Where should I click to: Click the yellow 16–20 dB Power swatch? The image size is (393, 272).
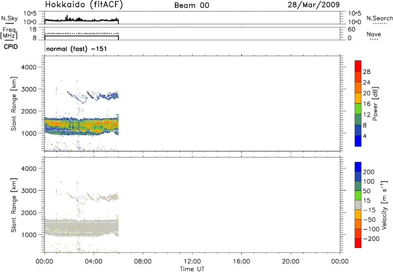point(358,98)
